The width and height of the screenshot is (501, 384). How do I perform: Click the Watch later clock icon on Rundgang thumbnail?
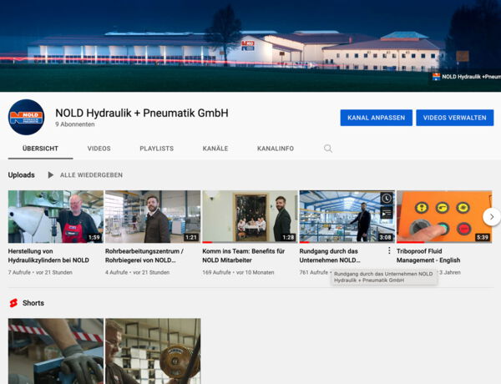pos(387,199)
